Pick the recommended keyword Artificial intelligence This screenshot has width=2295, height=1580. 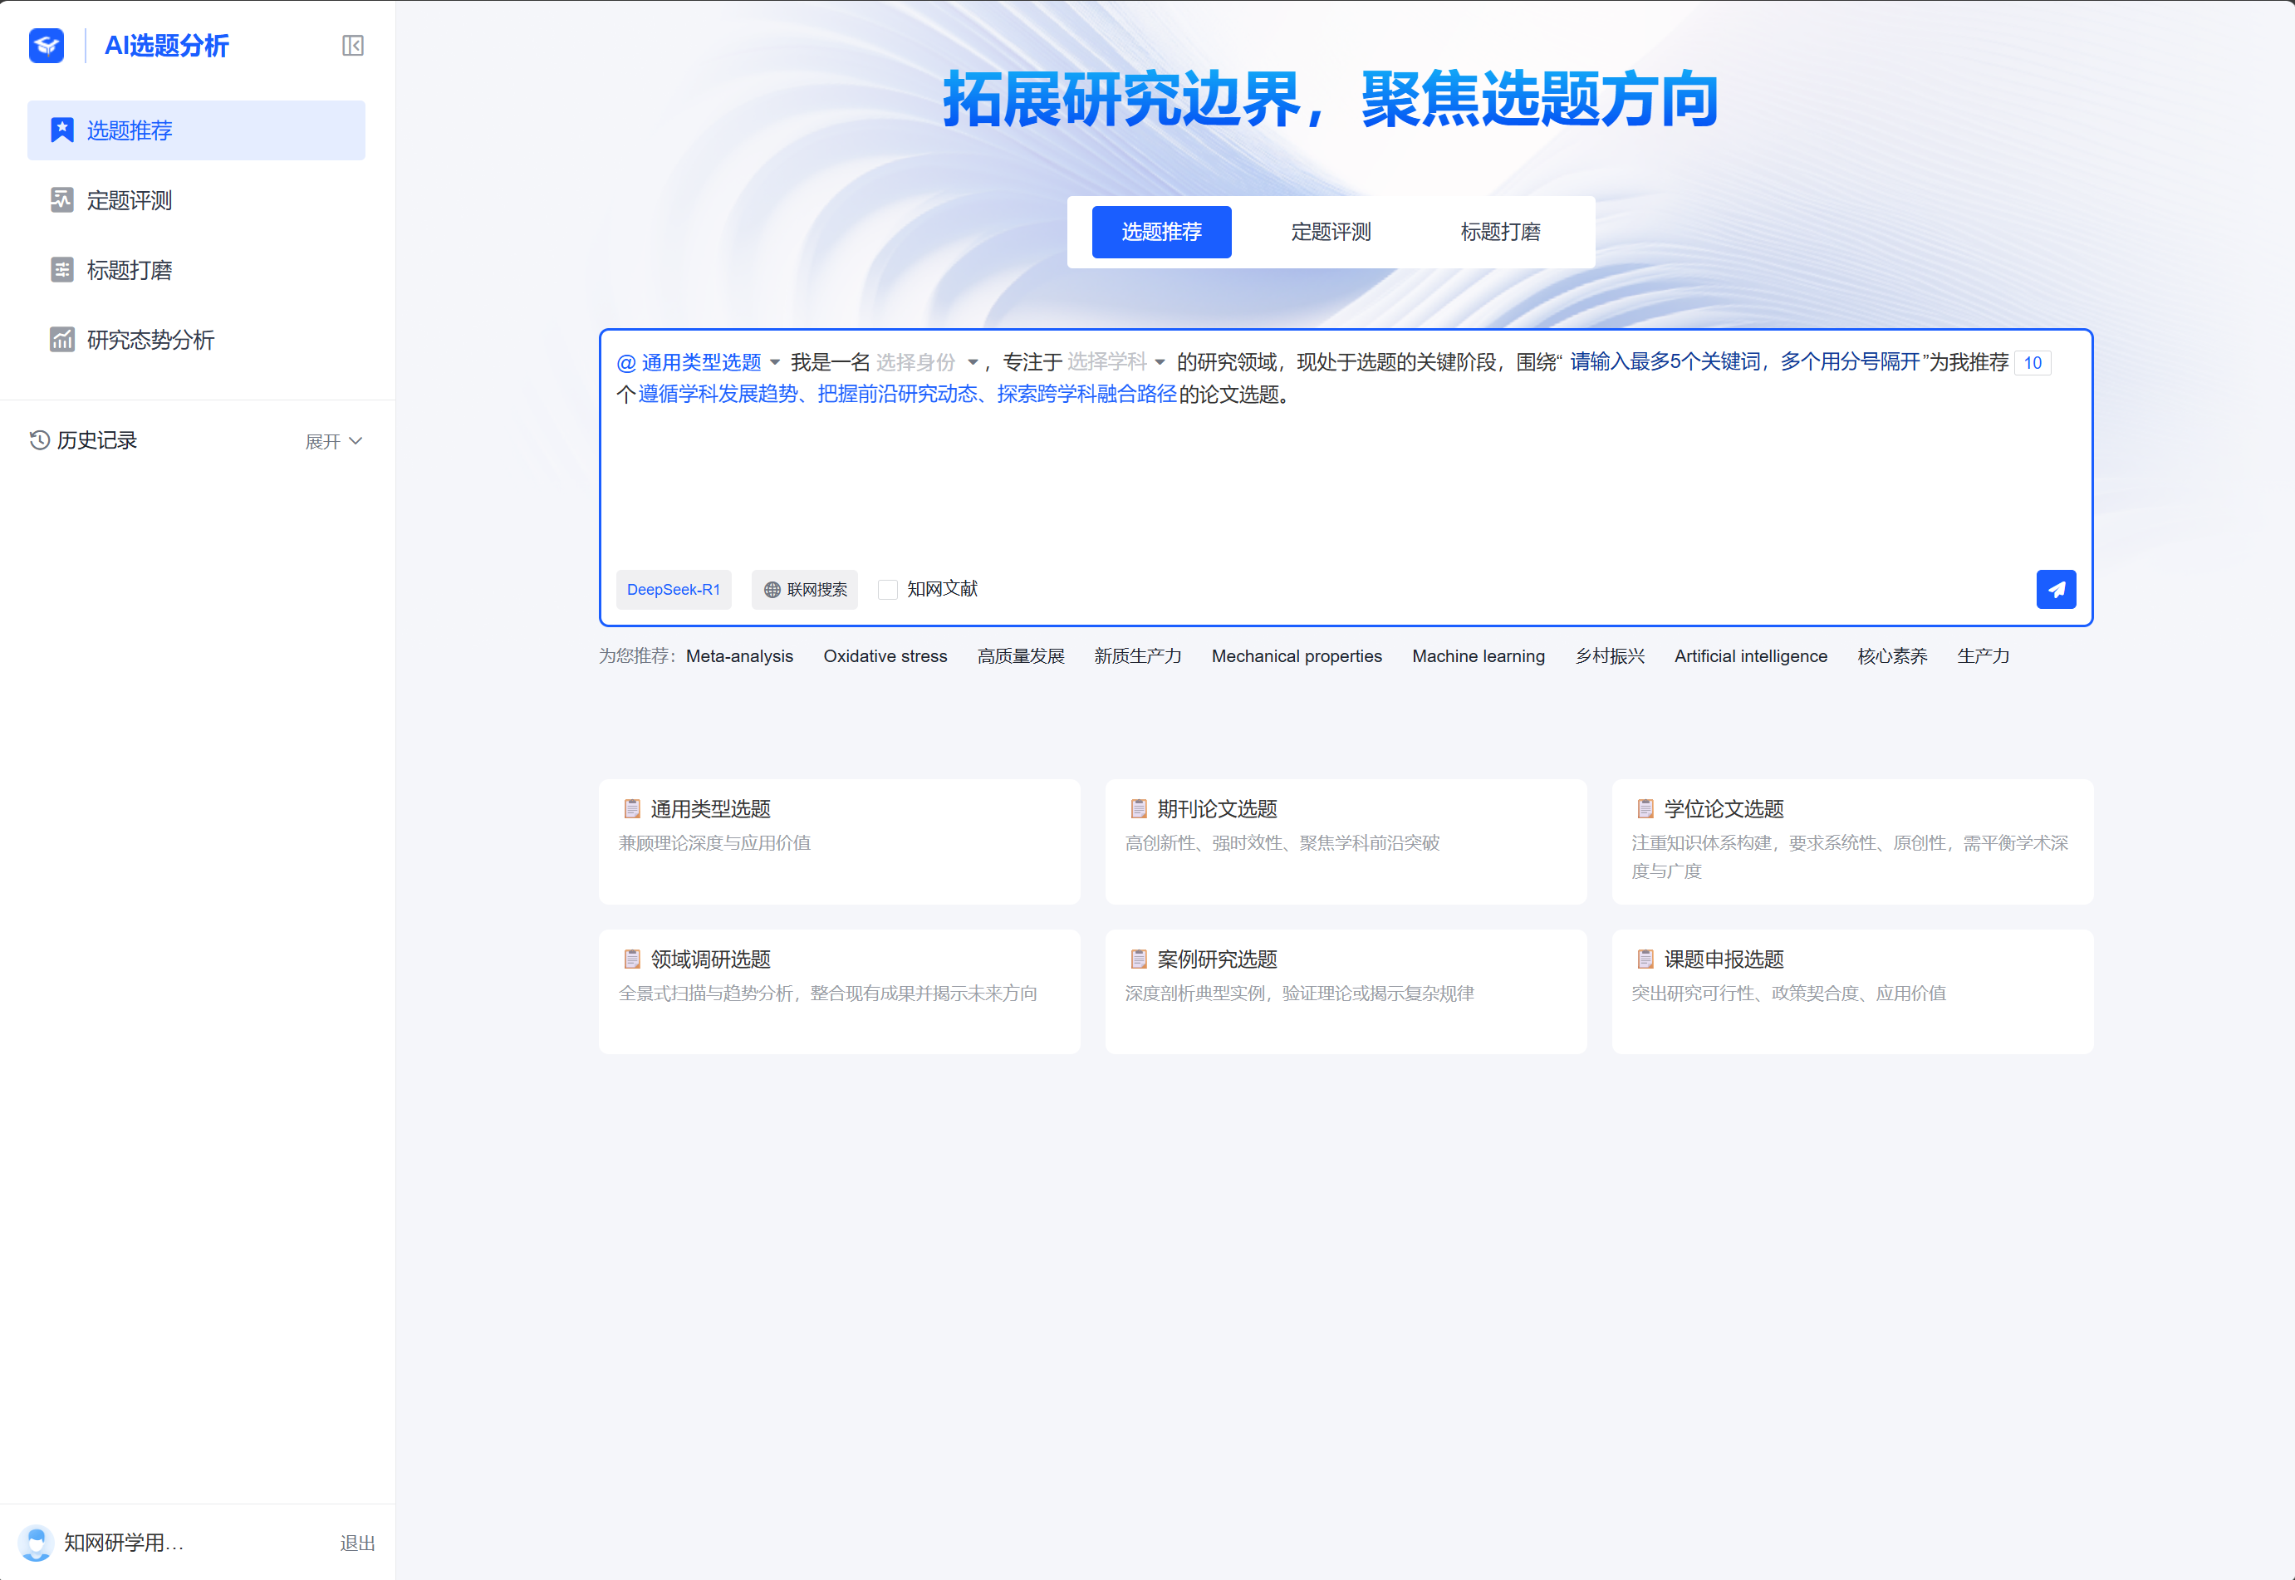1750,655
